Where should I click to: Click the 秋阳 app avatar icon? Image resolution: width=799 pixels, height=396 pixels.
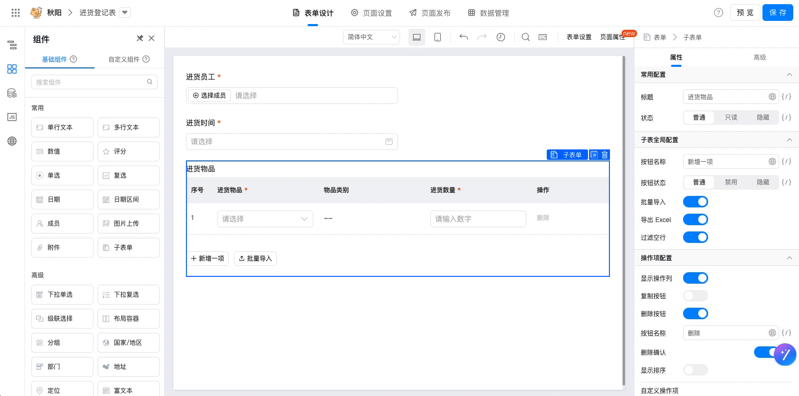(x=36, y=13)
